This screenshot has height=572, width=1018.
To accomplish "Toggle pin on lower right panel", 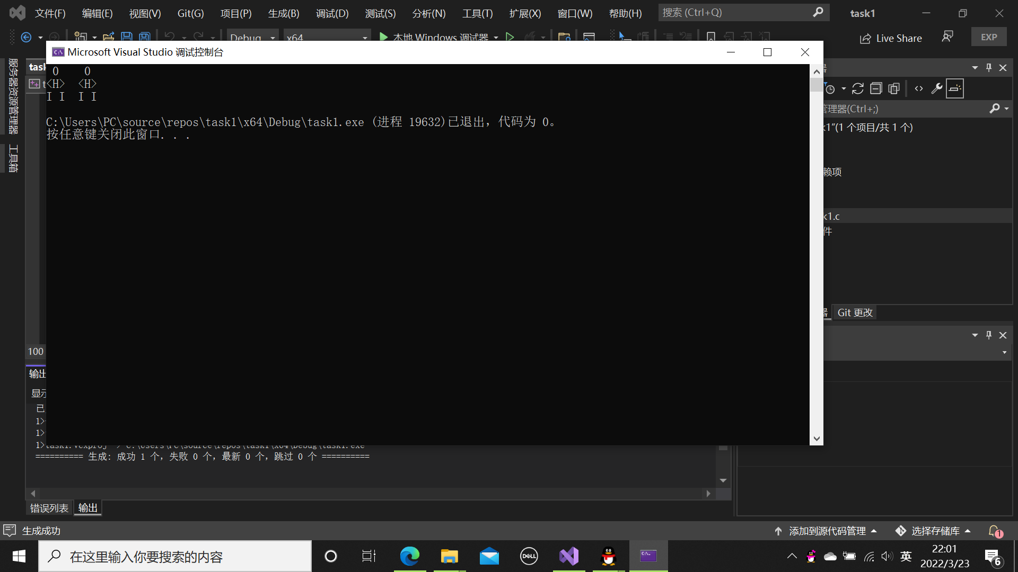I will pyautogui.click(x=989, y=335).
